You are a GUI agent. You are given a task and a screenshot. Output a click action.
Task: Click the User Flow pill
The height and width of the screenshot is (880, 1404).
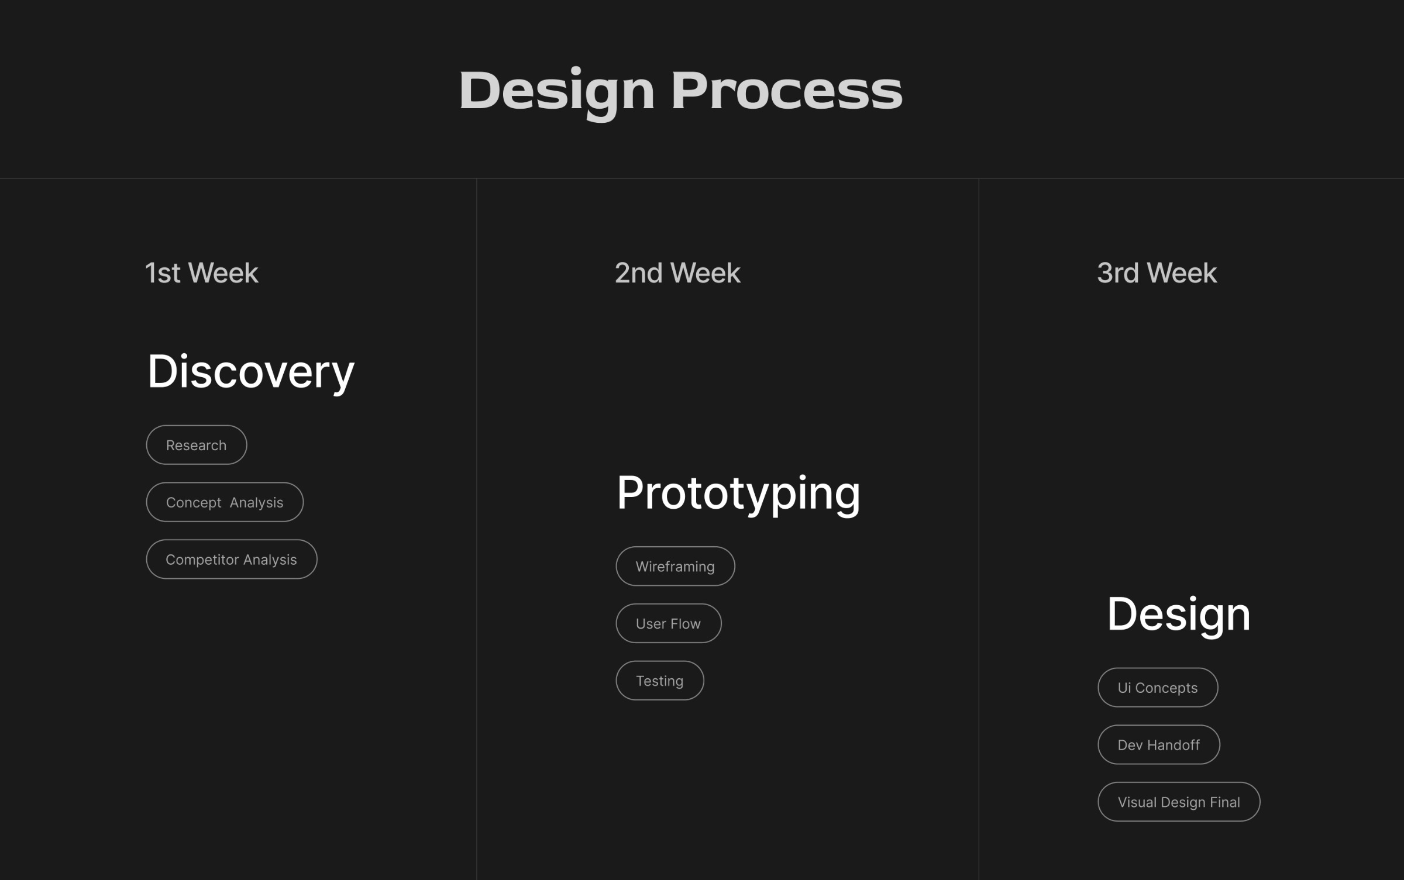669,623
